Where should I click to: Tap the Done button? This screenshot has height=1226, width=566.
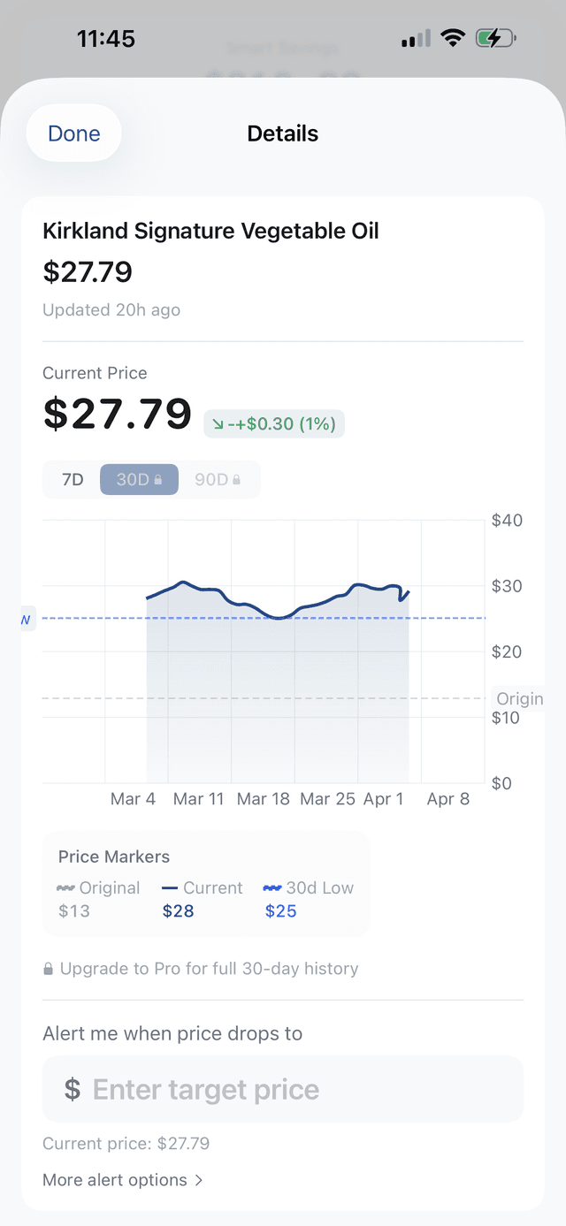[x=73, y=133]
